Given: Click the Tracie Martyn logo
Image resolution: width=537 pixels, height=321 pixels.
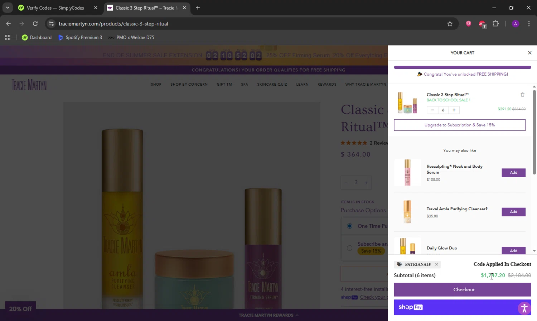Looking at the screenshot, I should pos(29,85).
